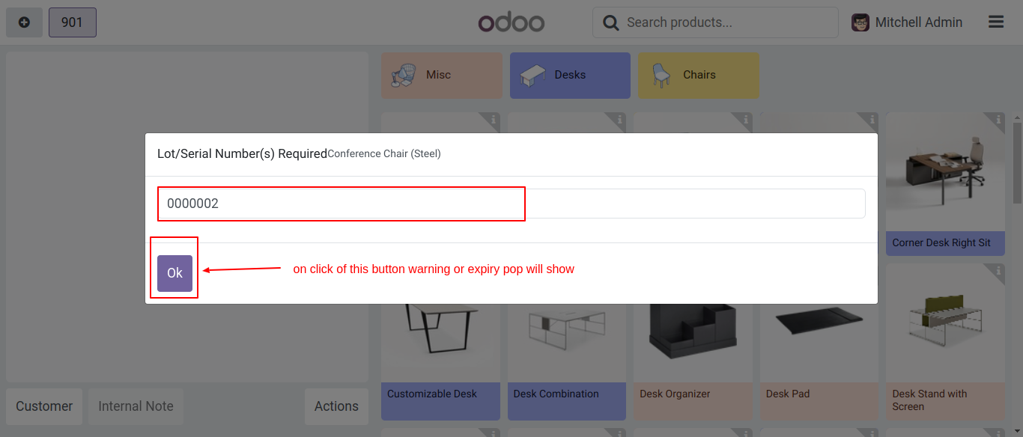Click the Chairs category chair icon
1023x437 pixels.
661,75
